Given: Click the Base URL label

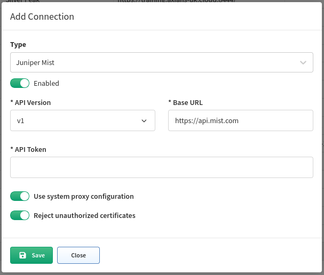Looking at the screenshot, I should tap(186, 102).
